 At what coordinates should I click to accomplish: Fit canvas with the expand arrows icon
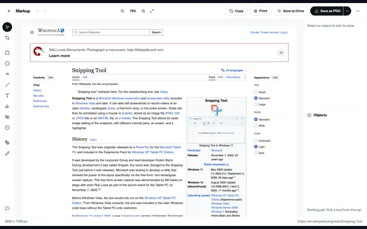click(x=152, y=11)
